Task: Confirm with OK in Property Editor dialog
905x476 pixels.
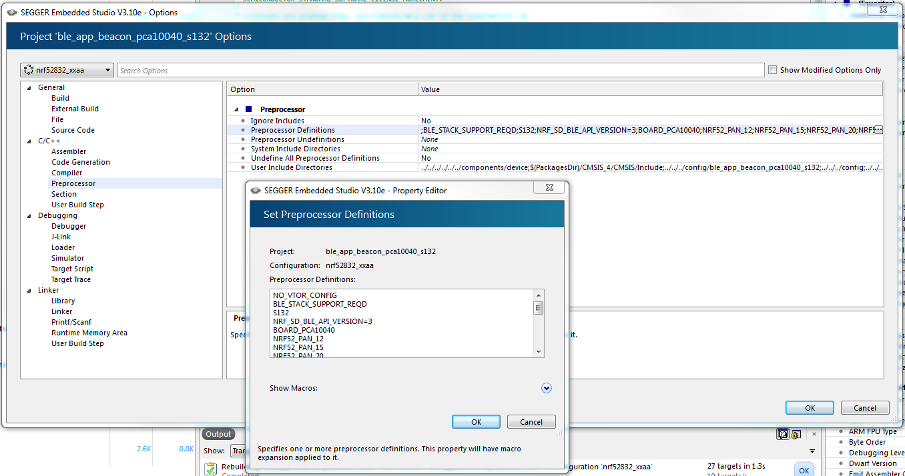Action: coord(476,422)
